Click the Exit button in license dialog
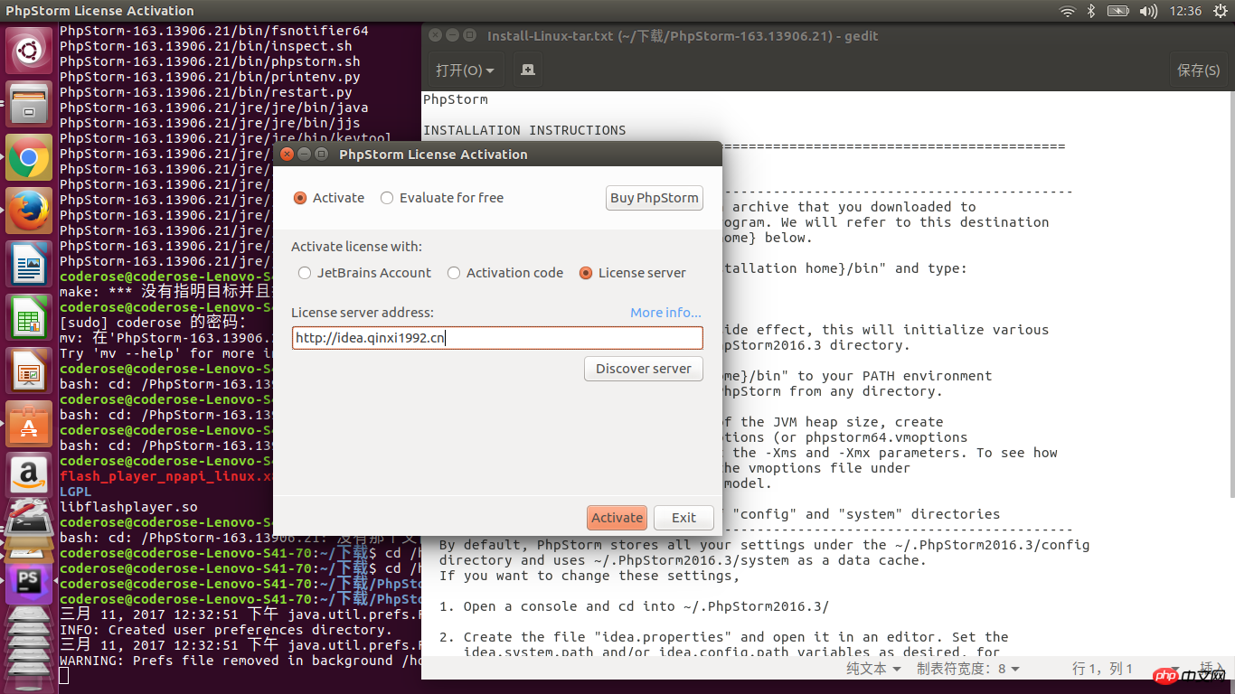This screenshot has width=1235, height=694. click(x=683, y=518)
